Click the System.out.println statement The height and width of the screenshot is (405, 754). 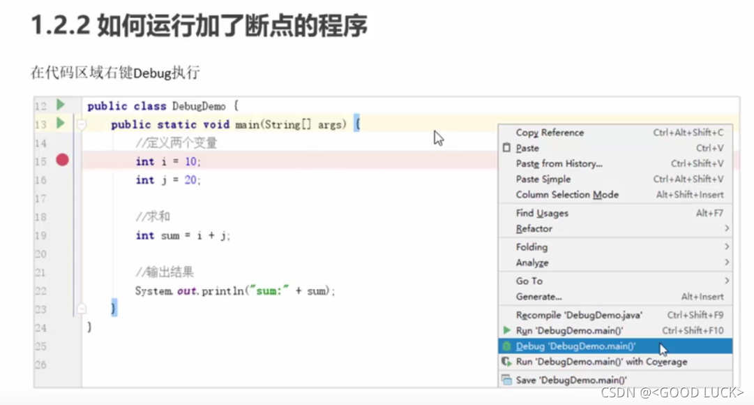(x=234, y=291)
